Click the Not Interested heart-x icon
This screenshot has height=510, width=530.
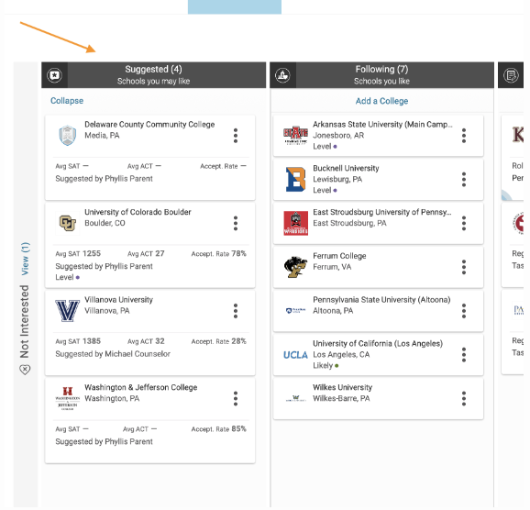[25, 370]
